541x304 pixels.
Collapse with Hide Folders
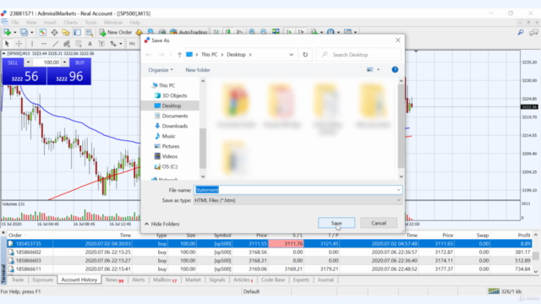162,224
